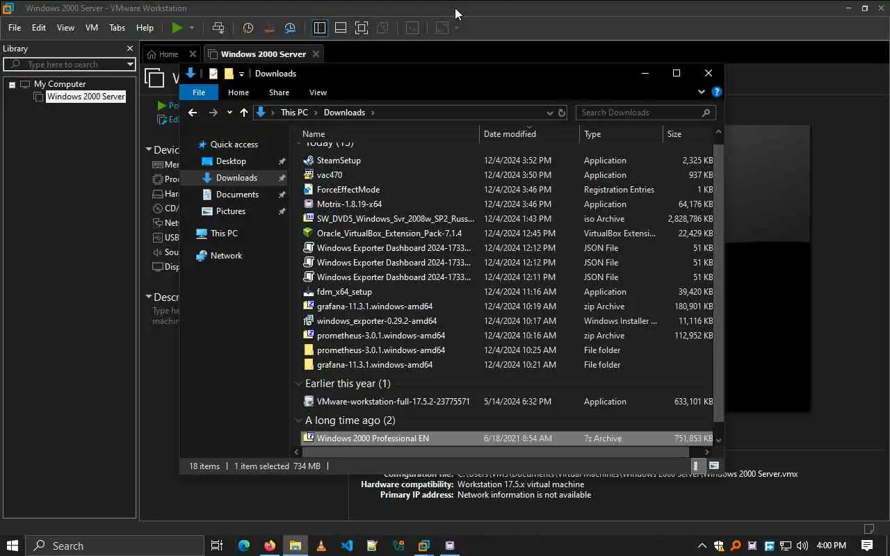Click the Library search field
The image size is (890, 556).
(x=70, y=64)
